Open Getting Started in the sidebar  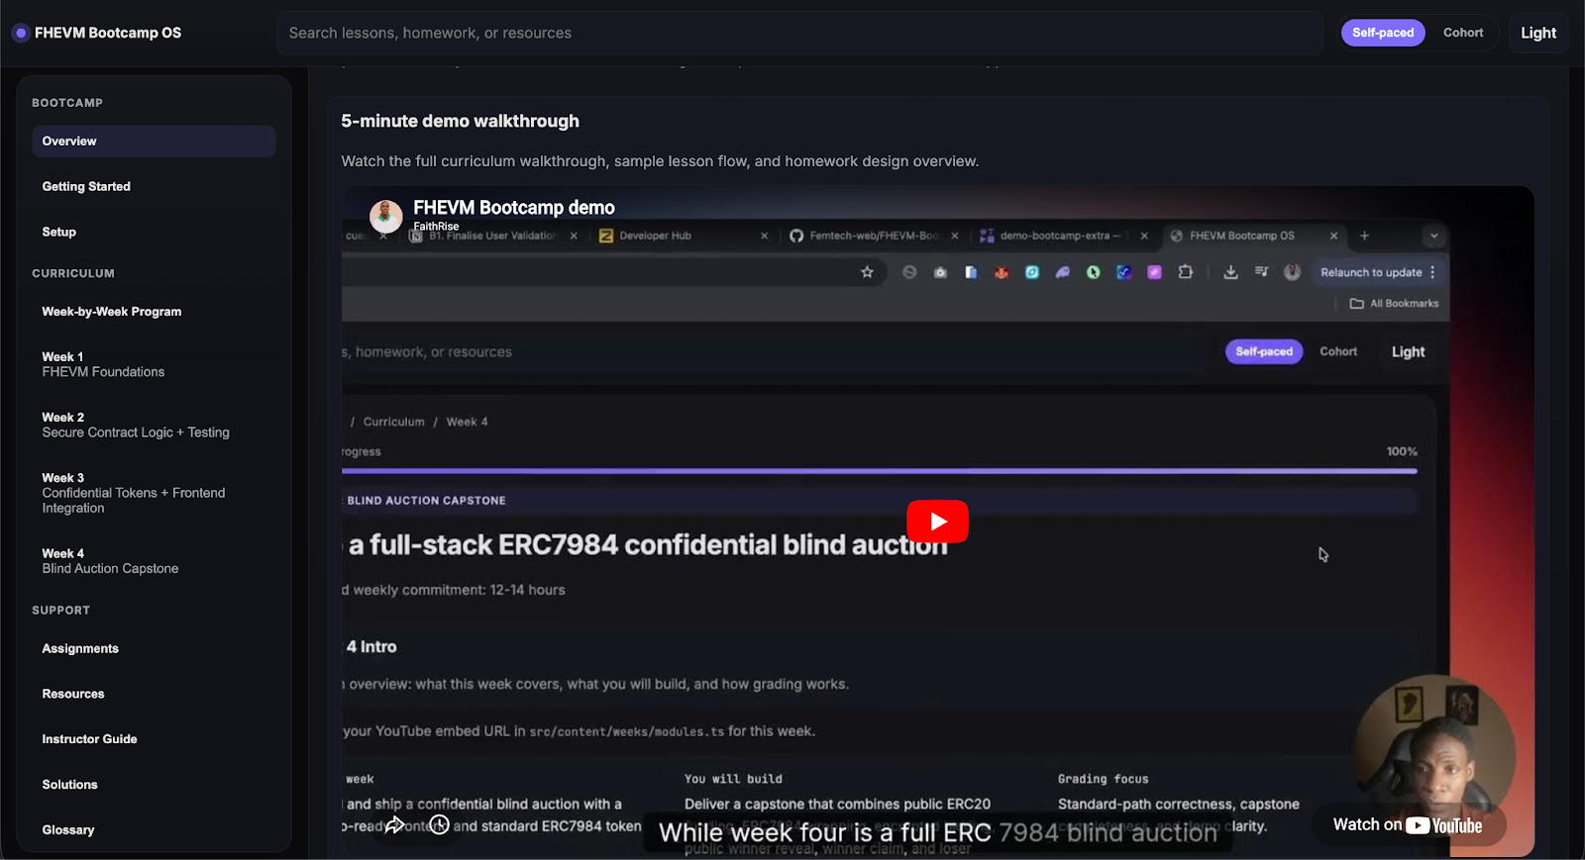click(154, 187)
